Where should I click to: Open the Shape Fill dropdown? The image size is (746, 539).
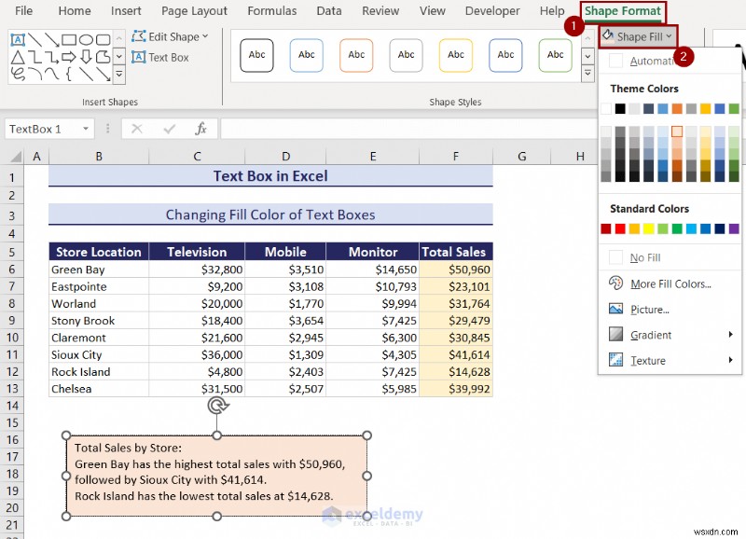pos(637,36)
